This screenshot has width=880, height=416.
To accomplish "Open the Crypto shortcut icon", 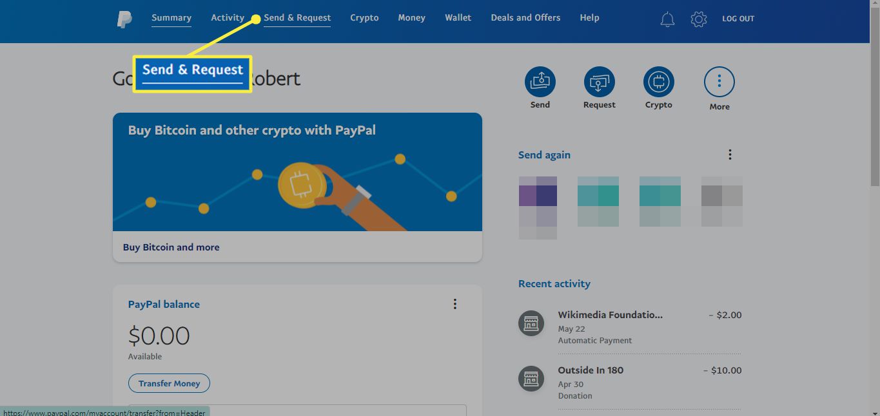I will tap(659, 82).
